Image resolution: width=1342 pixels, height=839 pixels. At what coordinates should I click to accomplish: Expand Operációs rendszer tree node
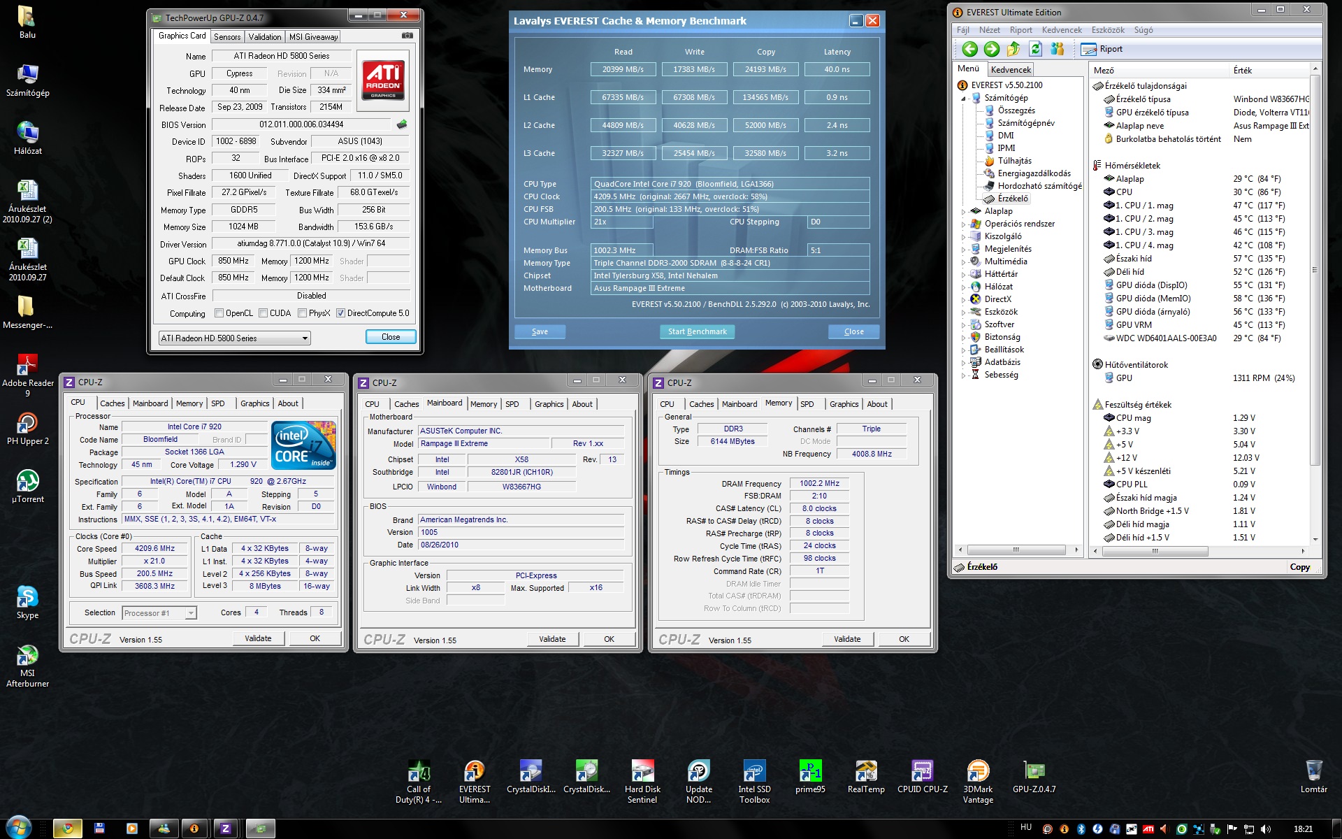(x=963, y=224)
